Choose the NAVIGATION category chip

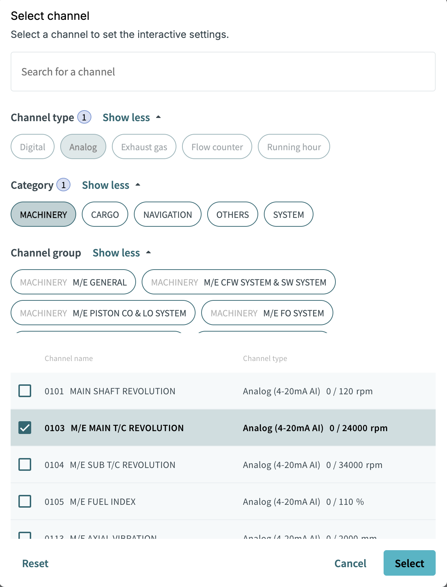point(168,214)
